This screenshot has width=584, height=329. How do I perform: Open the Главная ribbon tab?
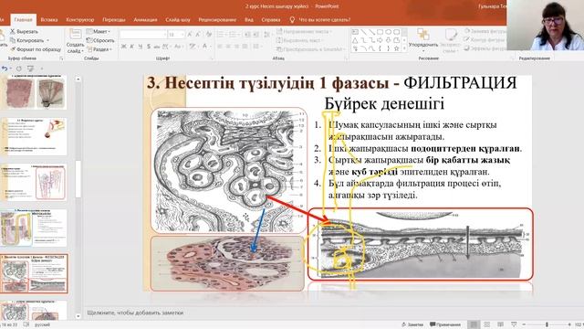(23, 20)
